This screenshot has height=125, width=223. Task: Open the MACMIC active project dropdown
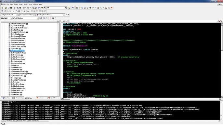tap(11, 18)
